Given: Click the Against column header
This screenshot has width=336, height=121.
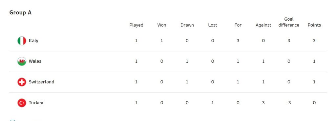Looking at the screenshot, I should (263, 25).
